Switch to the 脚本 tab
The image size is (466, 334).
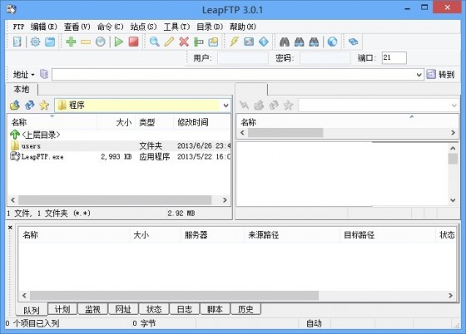216,309
